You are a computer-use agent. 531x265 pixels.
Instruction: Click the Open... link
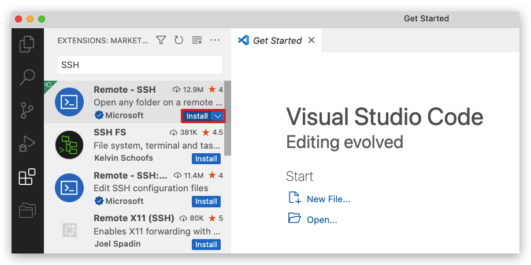coord(322,219)
